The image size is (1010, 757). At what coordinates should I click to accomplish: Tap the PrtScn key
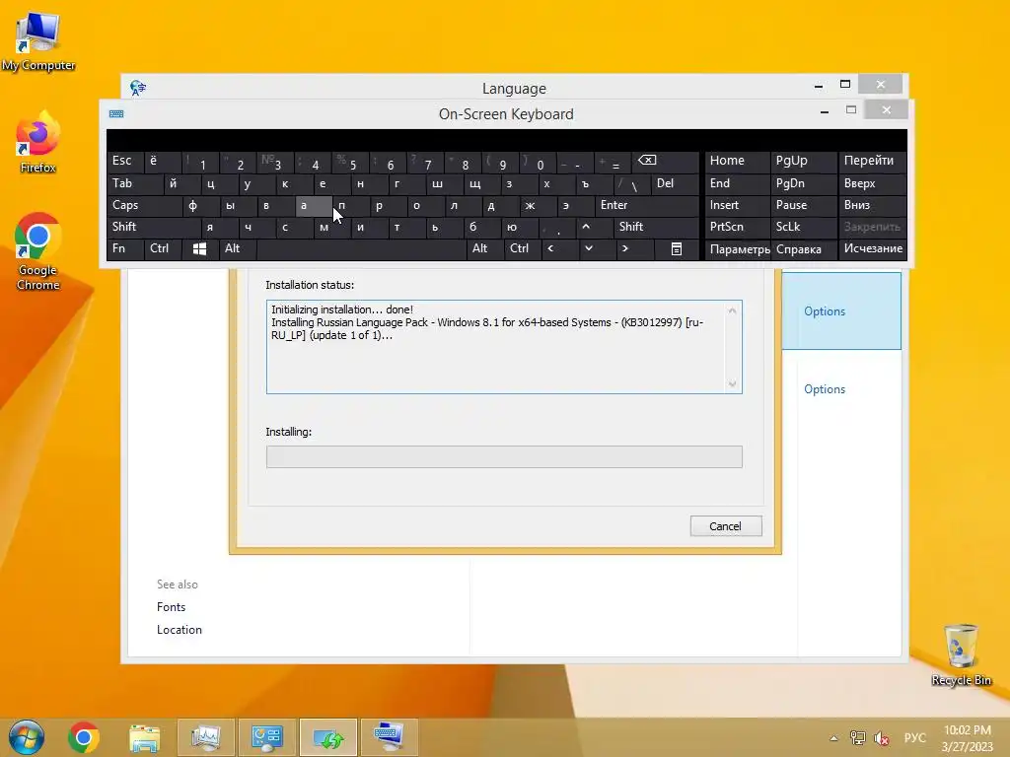738,227
